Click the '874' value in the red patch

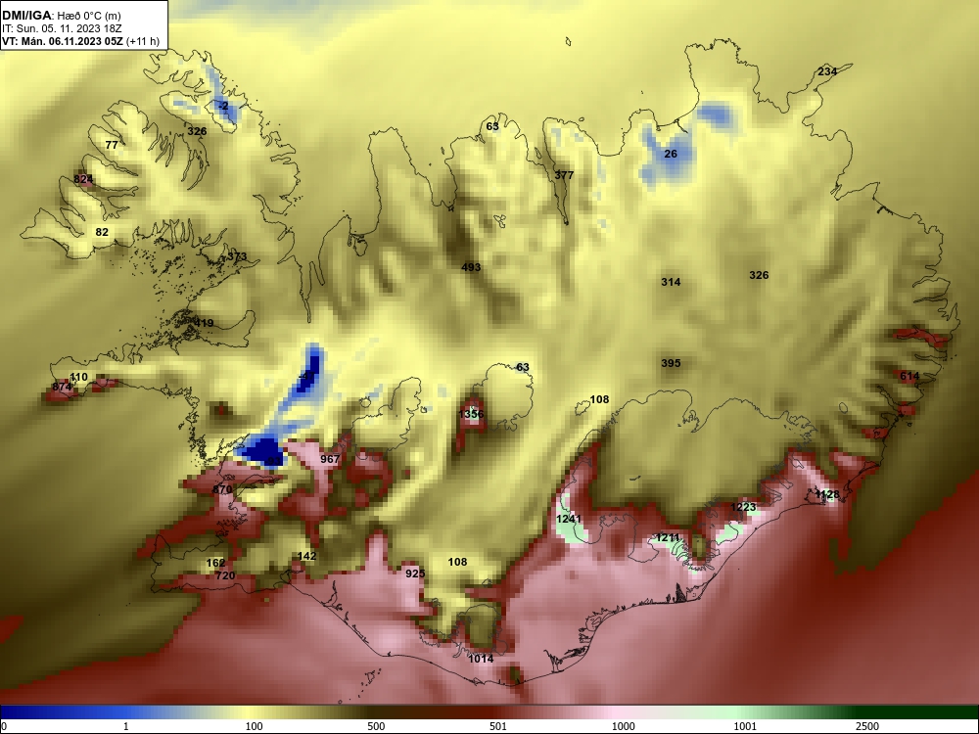tap(62, 387)
